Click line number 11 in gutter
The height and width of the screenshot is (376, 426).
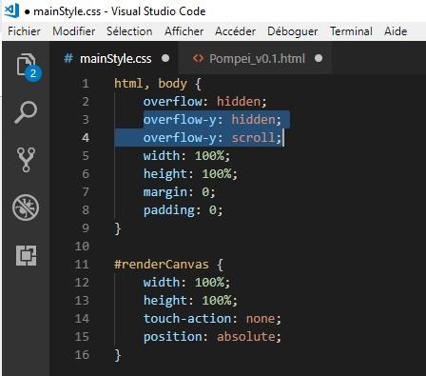[x=82, y=265]
